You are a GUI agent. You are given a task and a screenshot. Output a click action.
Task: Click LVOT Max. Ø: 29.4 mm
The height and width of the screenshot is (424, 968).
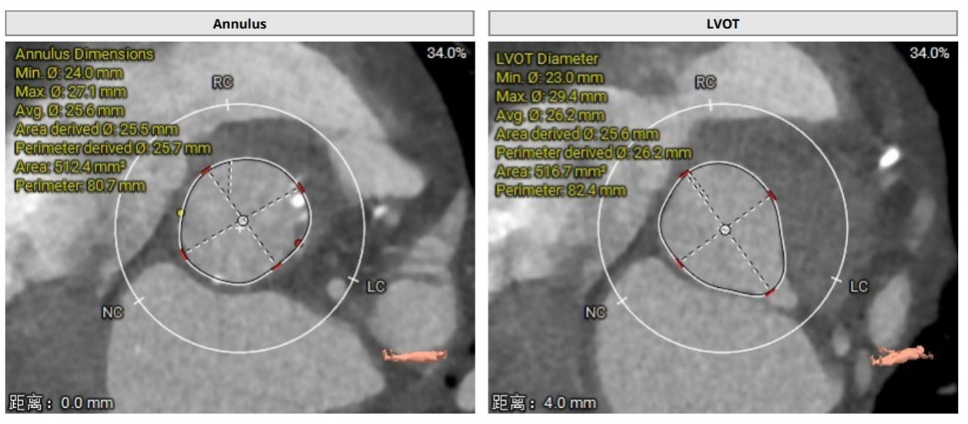pos(552,97)
